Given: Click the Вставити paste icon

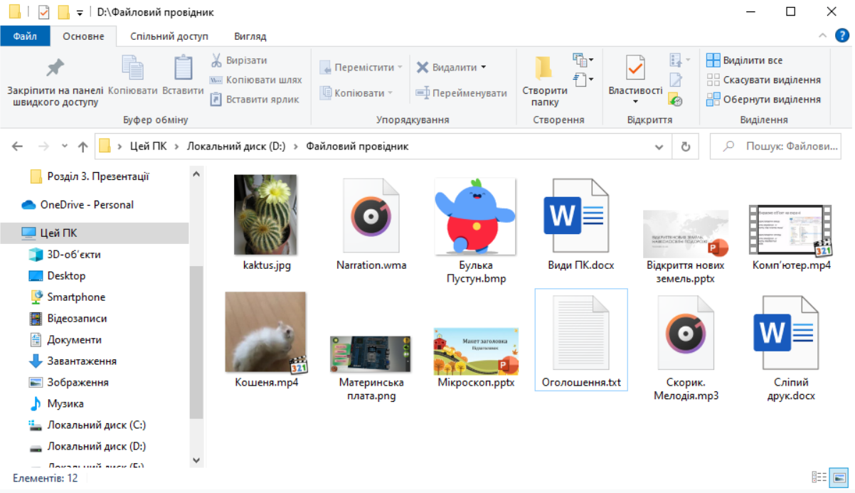Looking at the screenshot, I should point(183,68).
